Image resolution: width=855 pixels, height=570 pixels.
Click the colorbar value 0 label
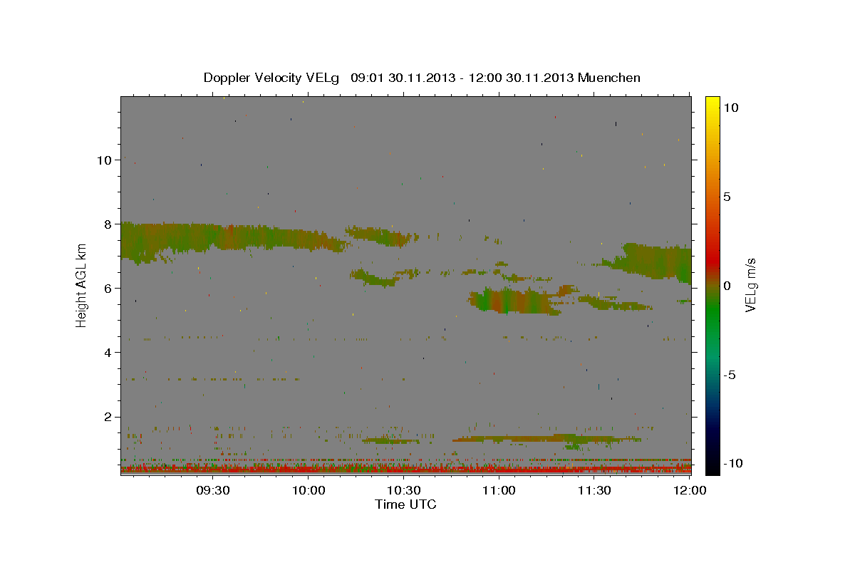(x=727, y=285)
